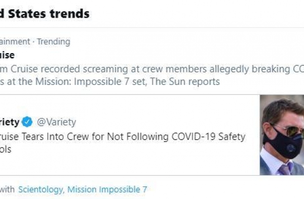Image resolution: width=304 pixels, height=199 pixels.
Task: Click the word Trending in the category line
Action: [x=54, y=41]
